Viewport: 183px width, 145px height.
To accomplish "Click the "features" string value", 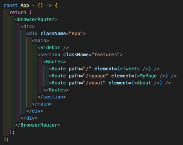I will pyautogui.click(x=106, y=55).
